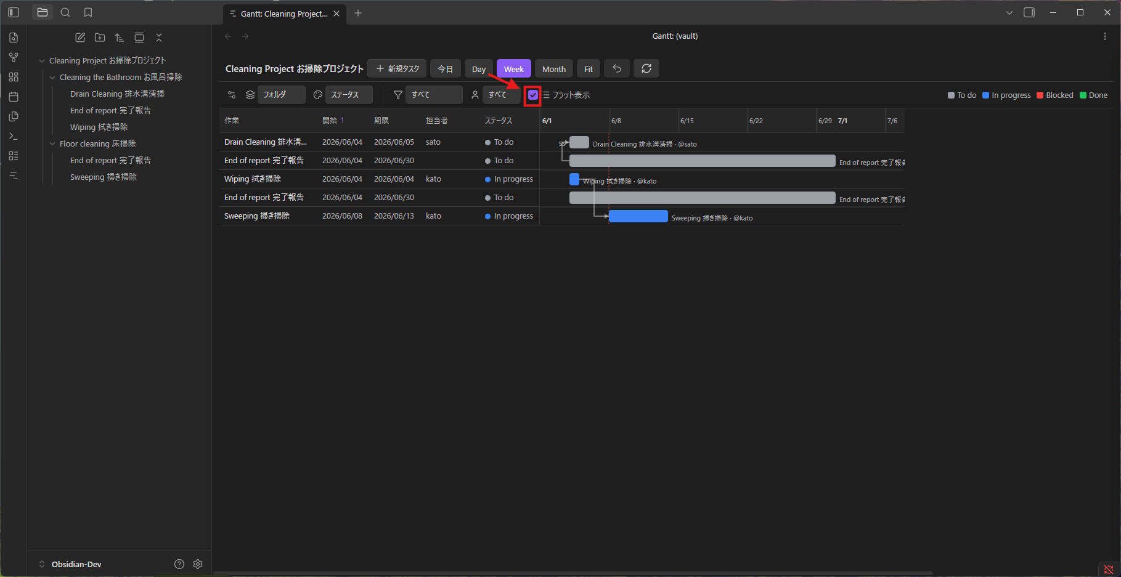
Task: Click the To do legend swatch
Action: [951, 95]
